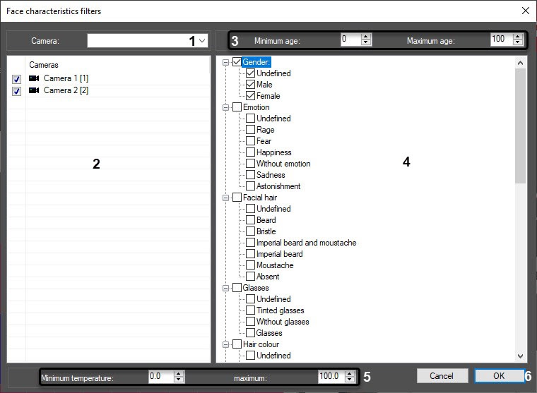
Task: Decrease maximum temperature with down arrow
Action: (x=349, y=380)
